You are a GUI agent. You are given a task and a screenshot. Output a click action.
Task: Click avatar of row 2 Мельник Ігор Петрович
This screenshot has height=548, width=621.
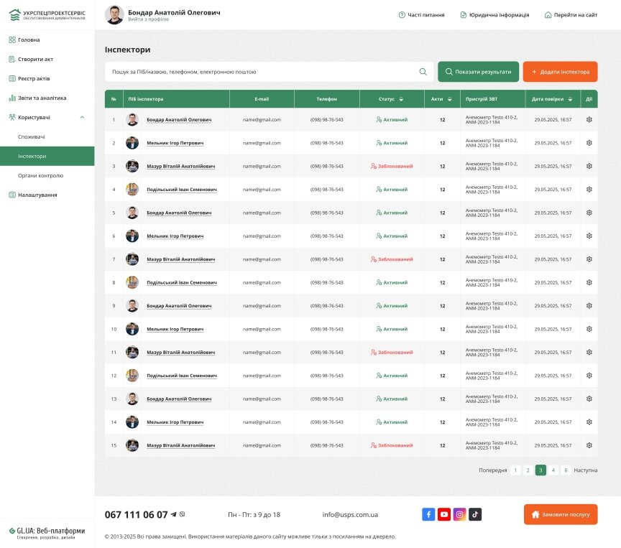coord(132,143)
